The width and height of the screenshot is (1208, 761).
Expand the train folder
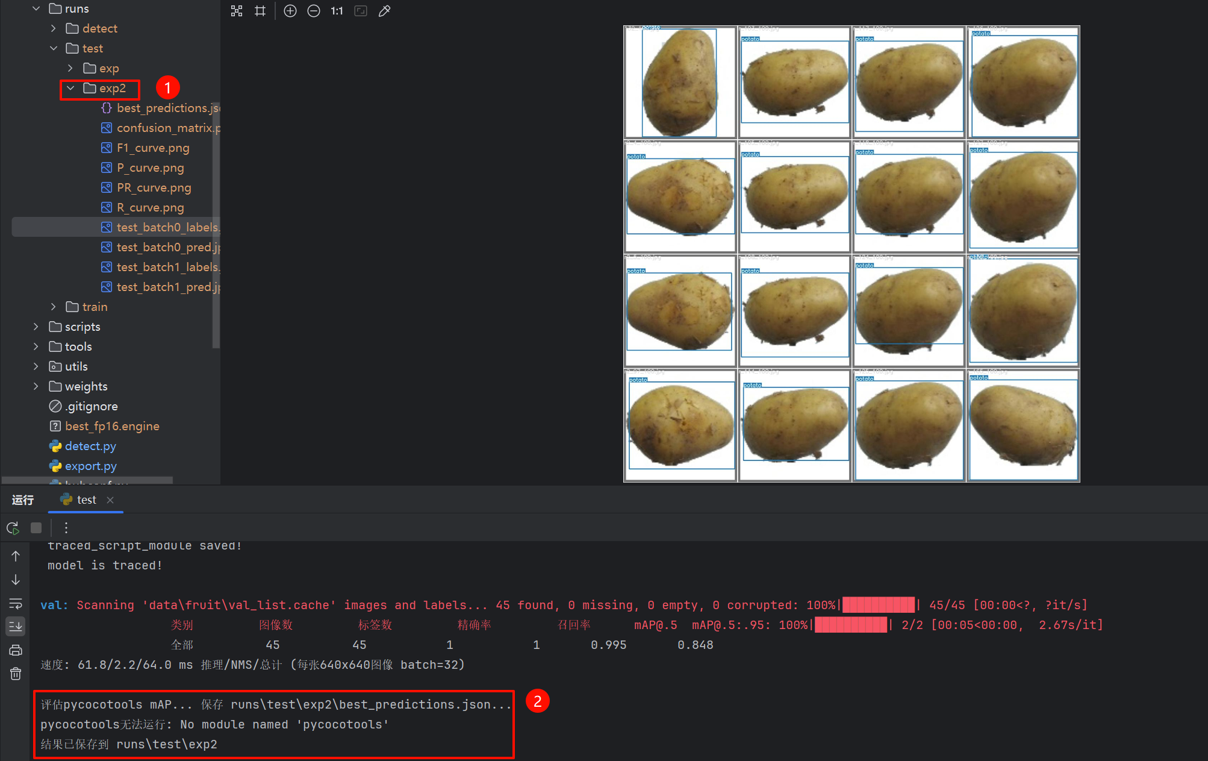(54, 307)
